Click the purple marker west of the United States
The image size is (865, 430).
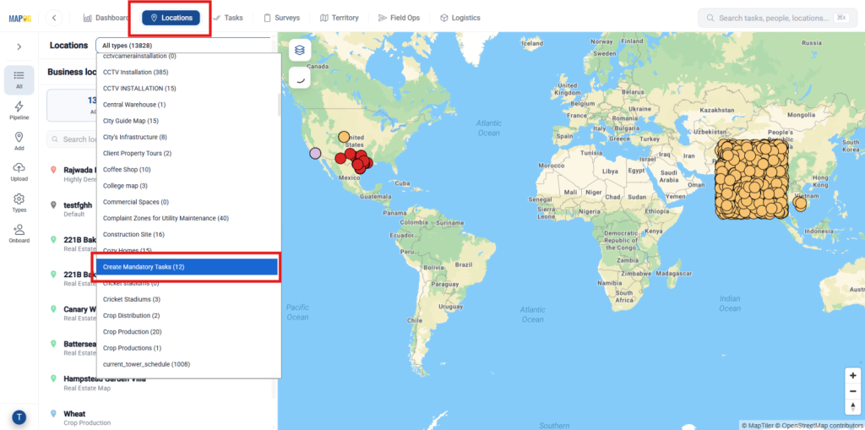[x=315, y=154]
